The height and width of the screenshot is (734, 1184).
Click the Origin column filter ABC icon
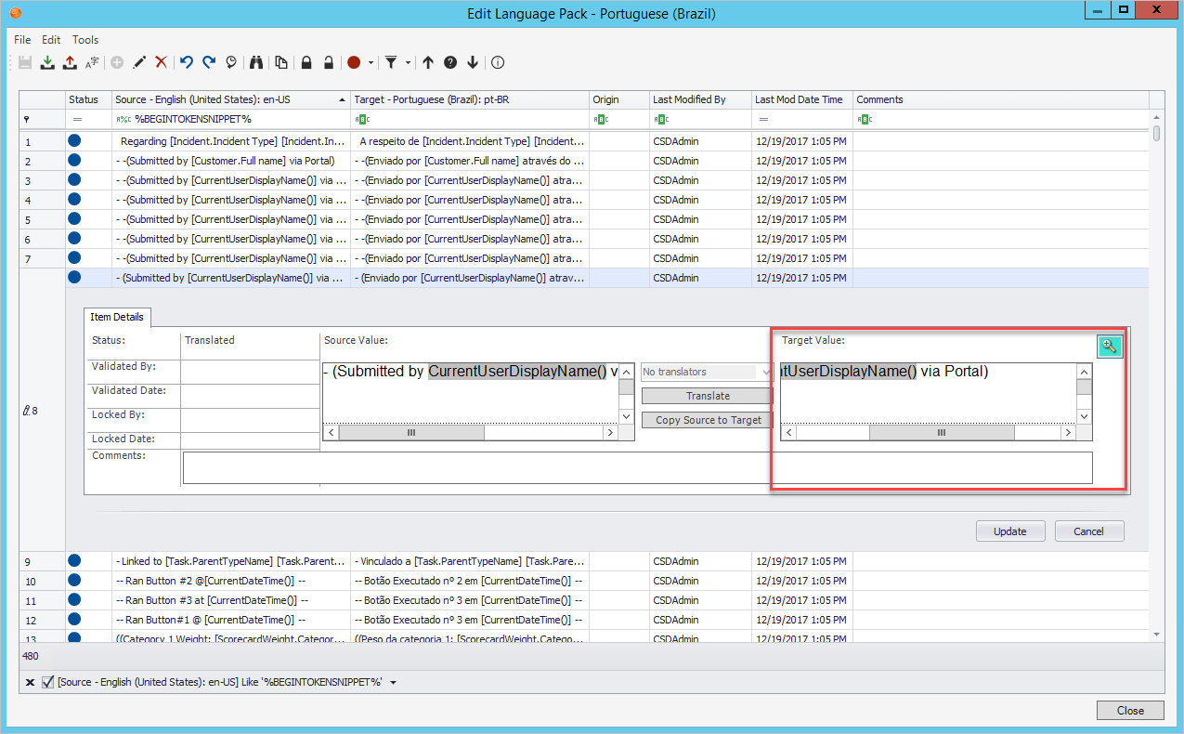tap(601, 120)
